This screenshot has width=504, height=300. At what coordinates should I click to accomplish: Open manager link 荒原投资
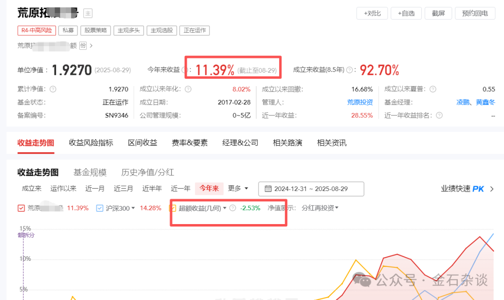pos(360,102)
